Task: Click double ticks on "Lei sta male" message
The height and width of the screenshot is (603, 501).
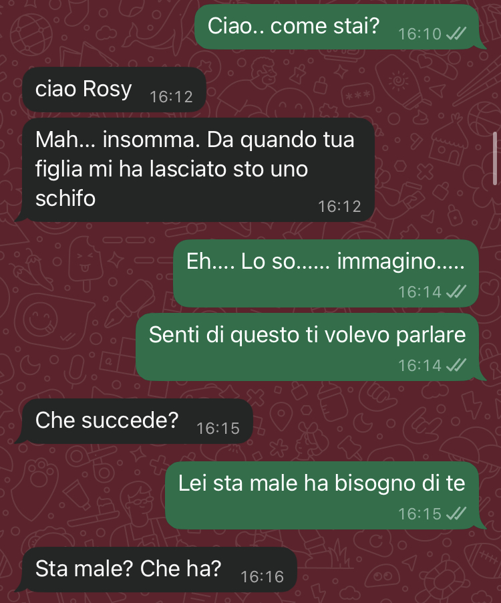Action: (456, 514)
